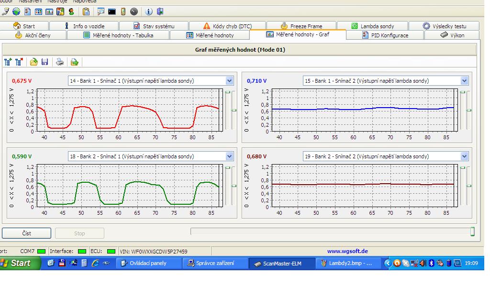
Task: Open the terminal console toolbar icon
Action: (112, 11)
